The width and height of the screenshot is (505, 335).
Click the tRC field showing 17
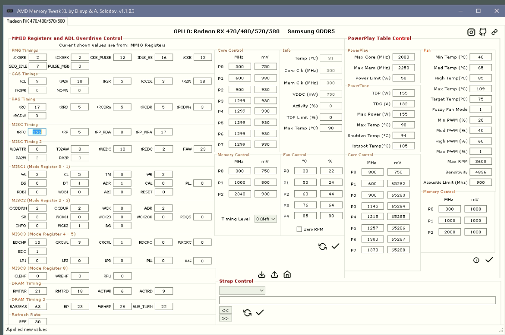[x=37, y=107]
